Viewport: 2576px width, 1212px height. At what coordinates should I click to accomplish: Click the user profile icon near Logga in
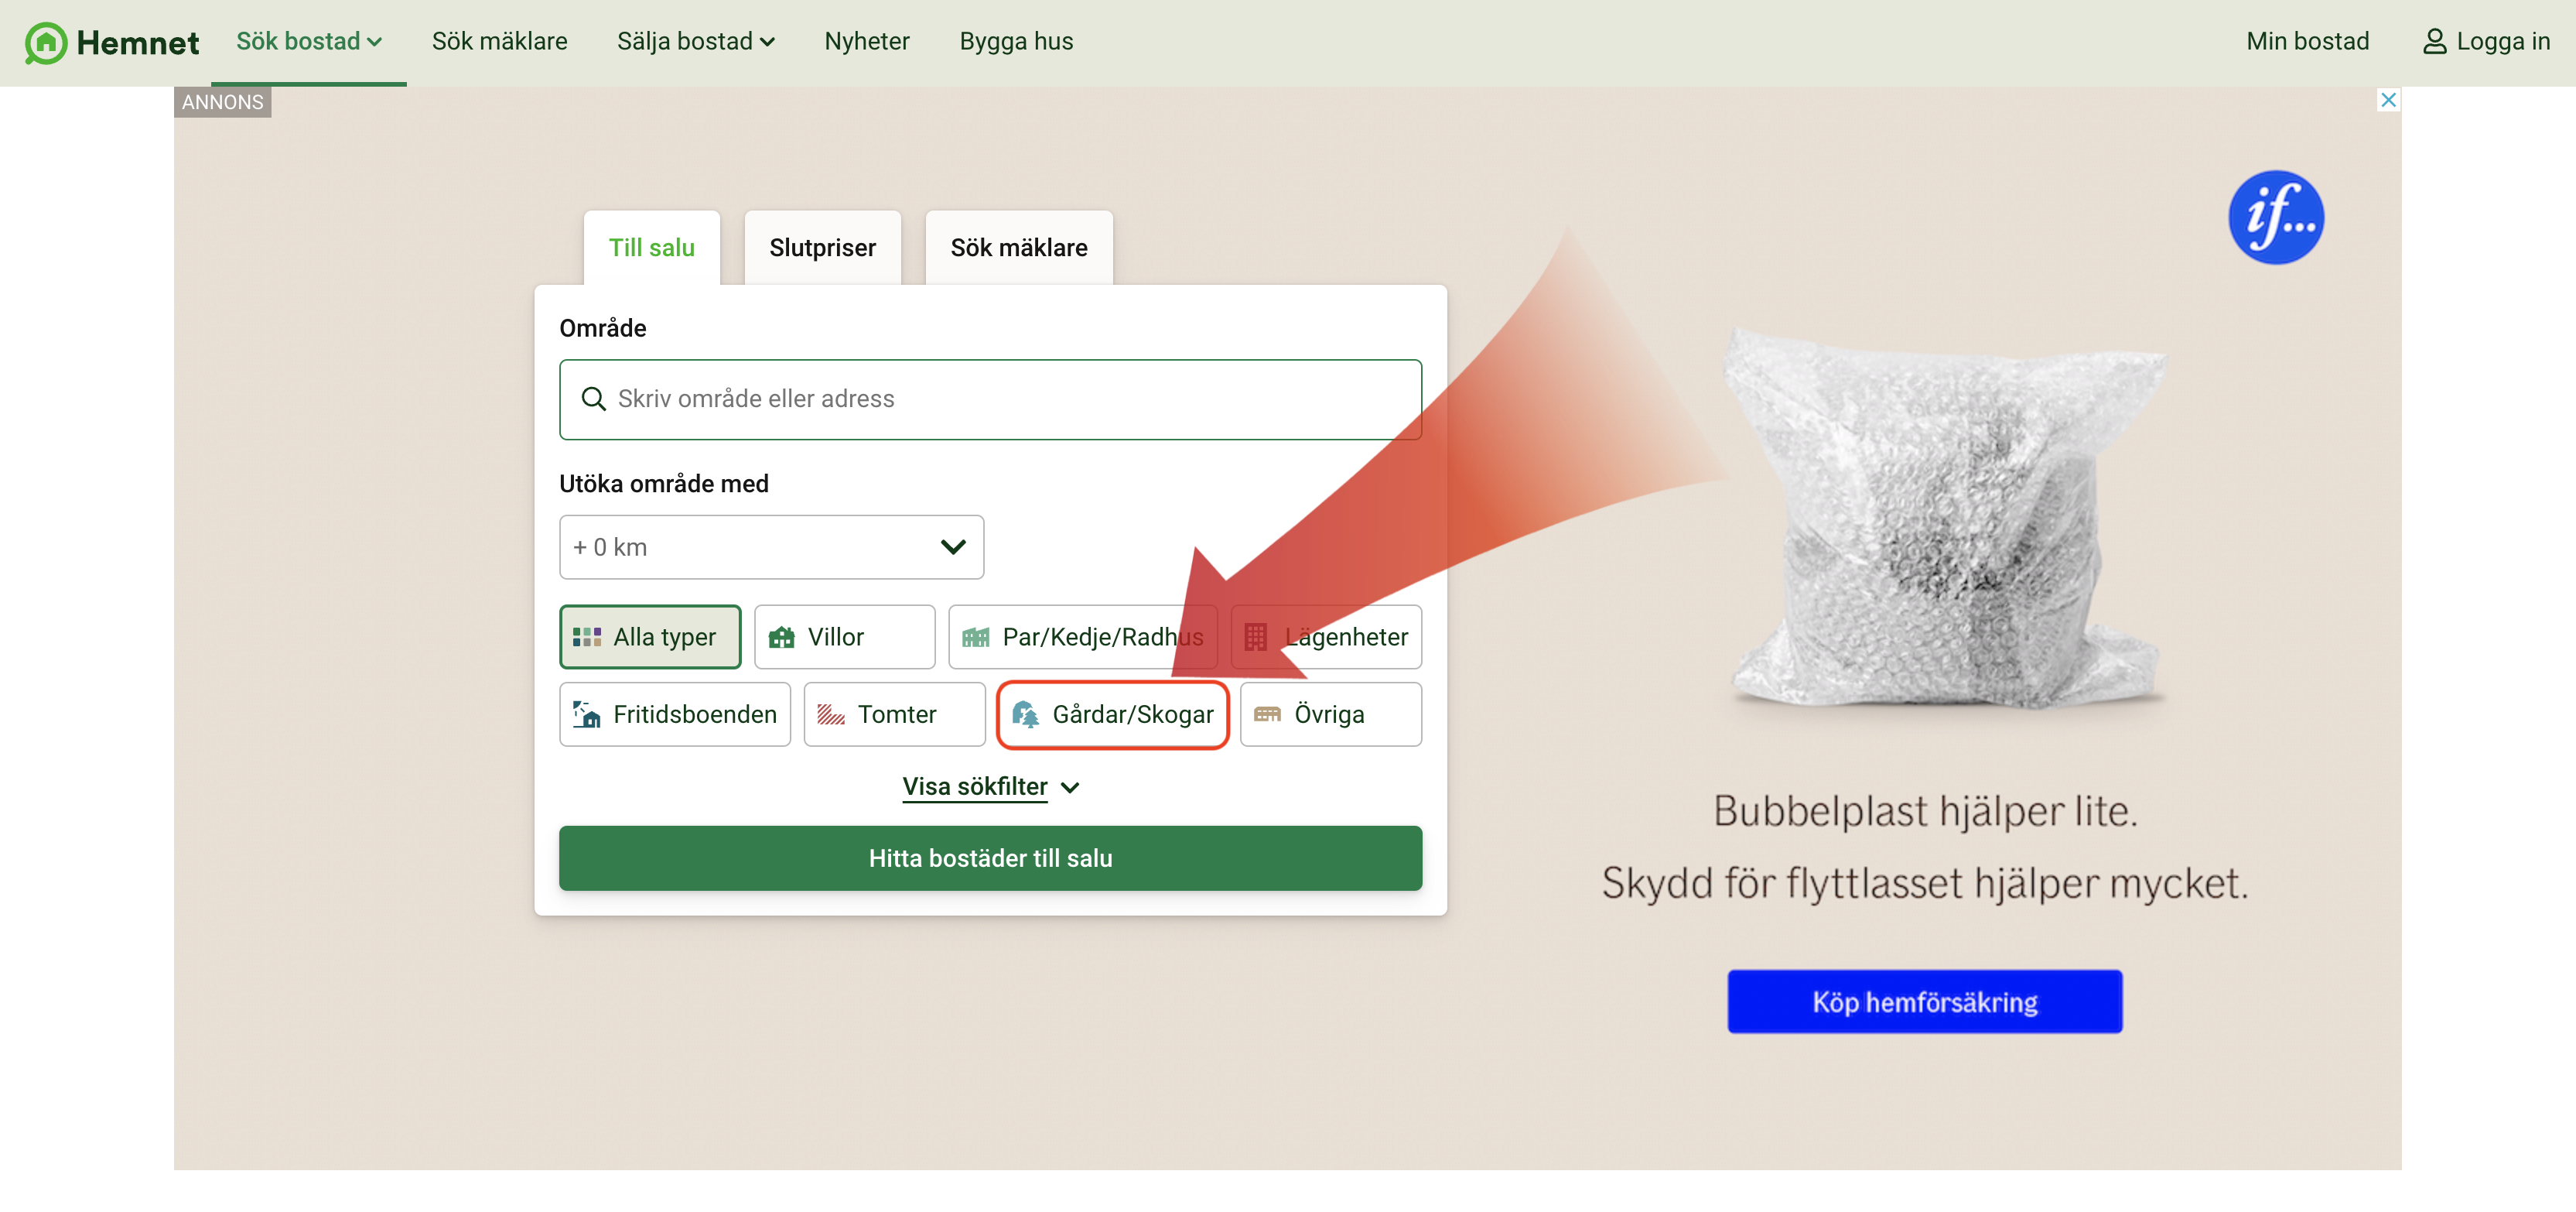[x=2434, y=41]
